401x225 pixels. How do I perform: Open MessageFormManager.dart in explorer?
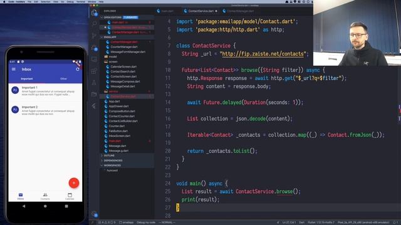pyautogui.click(x=128, y=52)
